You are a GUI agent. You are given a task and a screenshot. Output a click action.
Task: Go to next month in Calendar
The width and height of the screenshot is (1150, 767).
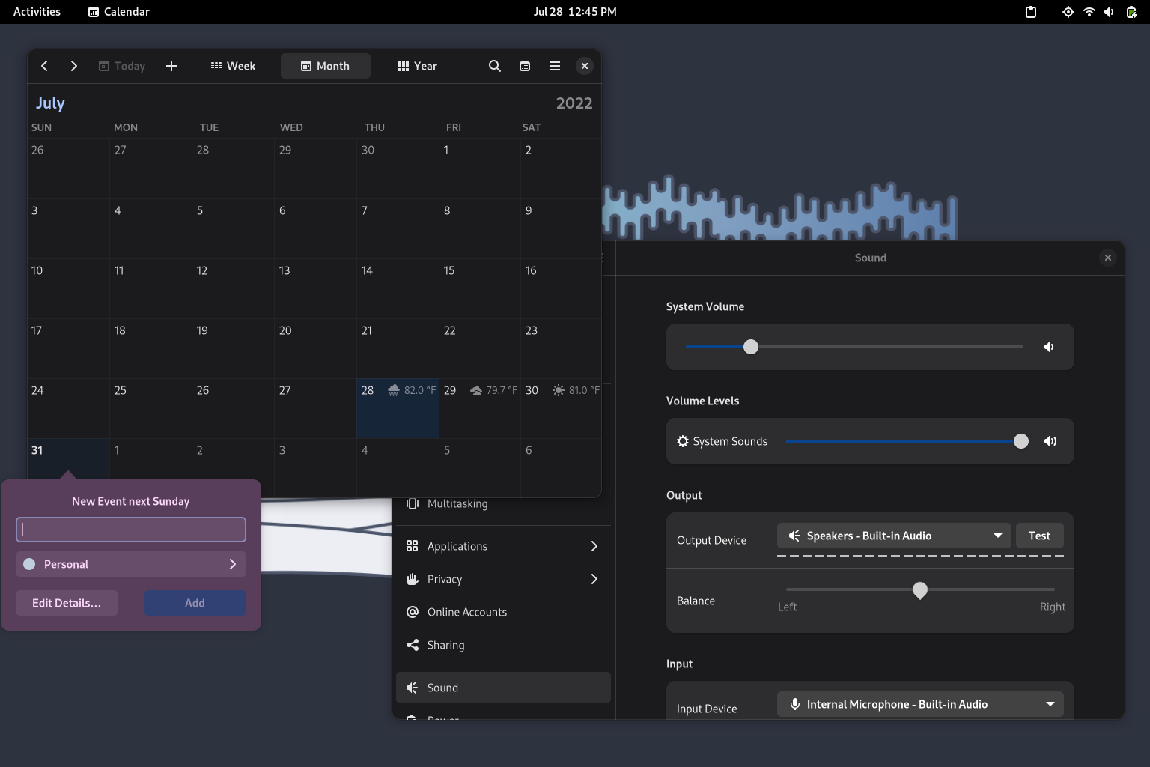point(73,66)
